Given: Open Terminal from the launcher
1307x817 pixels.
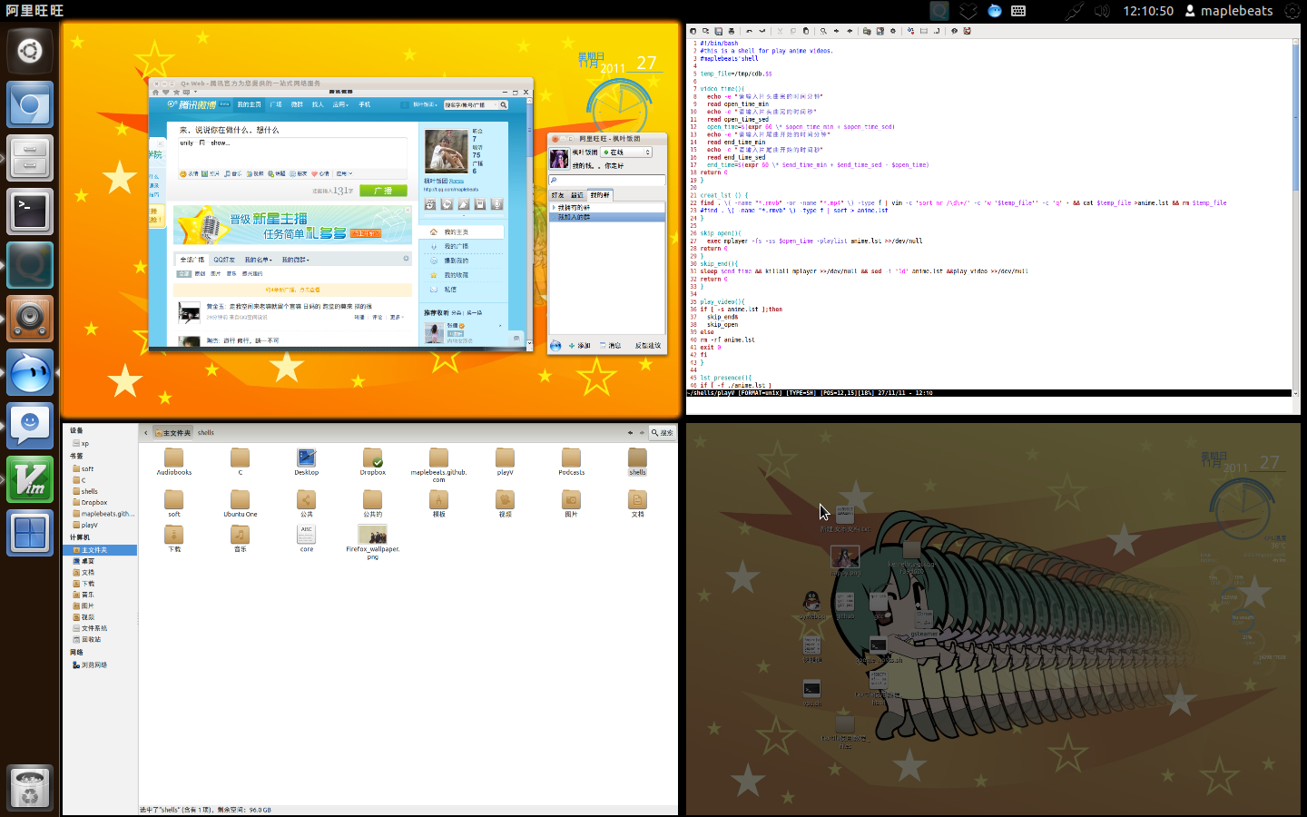Looking at the screenshot, I should 30,212.
